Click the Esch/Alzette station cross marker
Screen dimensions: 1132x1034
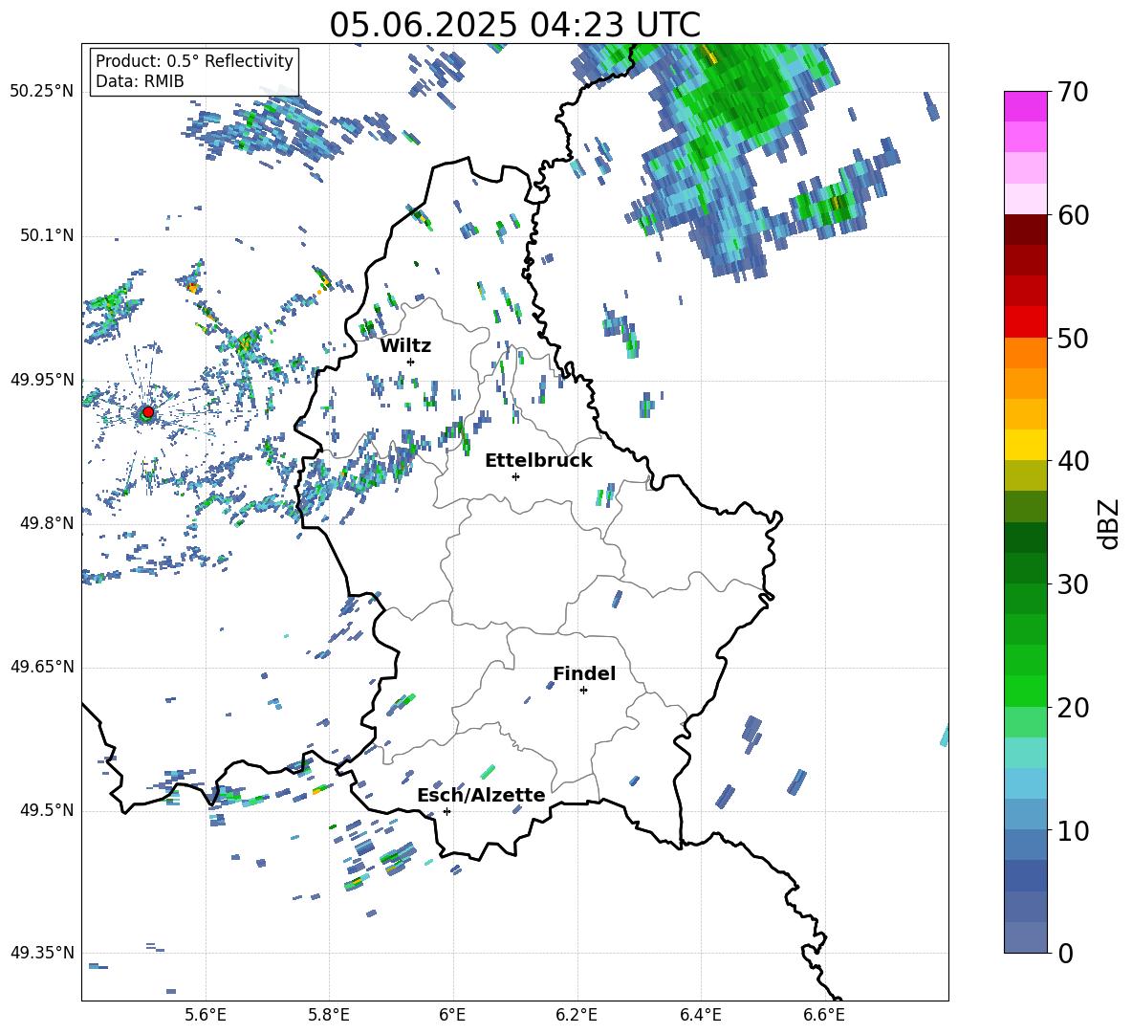[446, 811]
